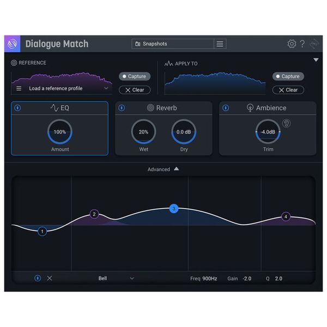The image size is (327, 327).
Task: Click the Q value 2.0
Action: coord(278,278)
